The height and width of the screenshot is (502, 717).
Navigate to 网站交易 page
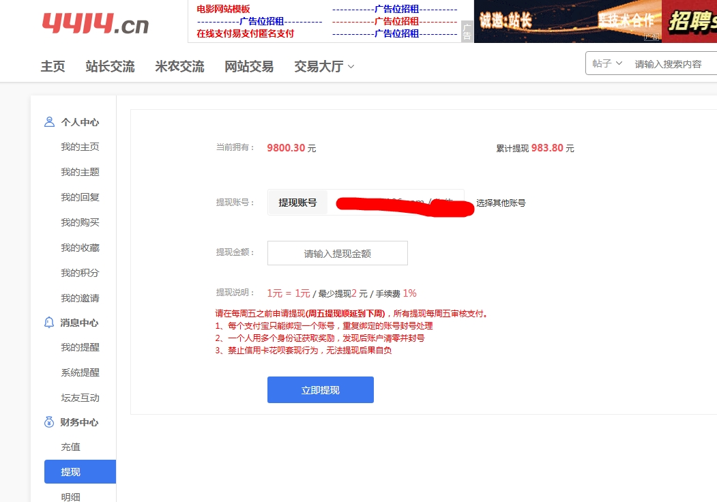(249, 66)
